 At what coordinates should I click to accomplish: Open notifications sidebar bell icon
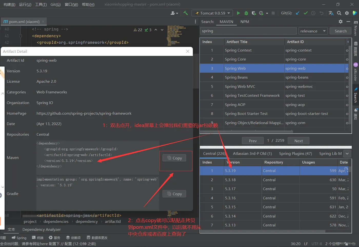click(x=355, y=114)
